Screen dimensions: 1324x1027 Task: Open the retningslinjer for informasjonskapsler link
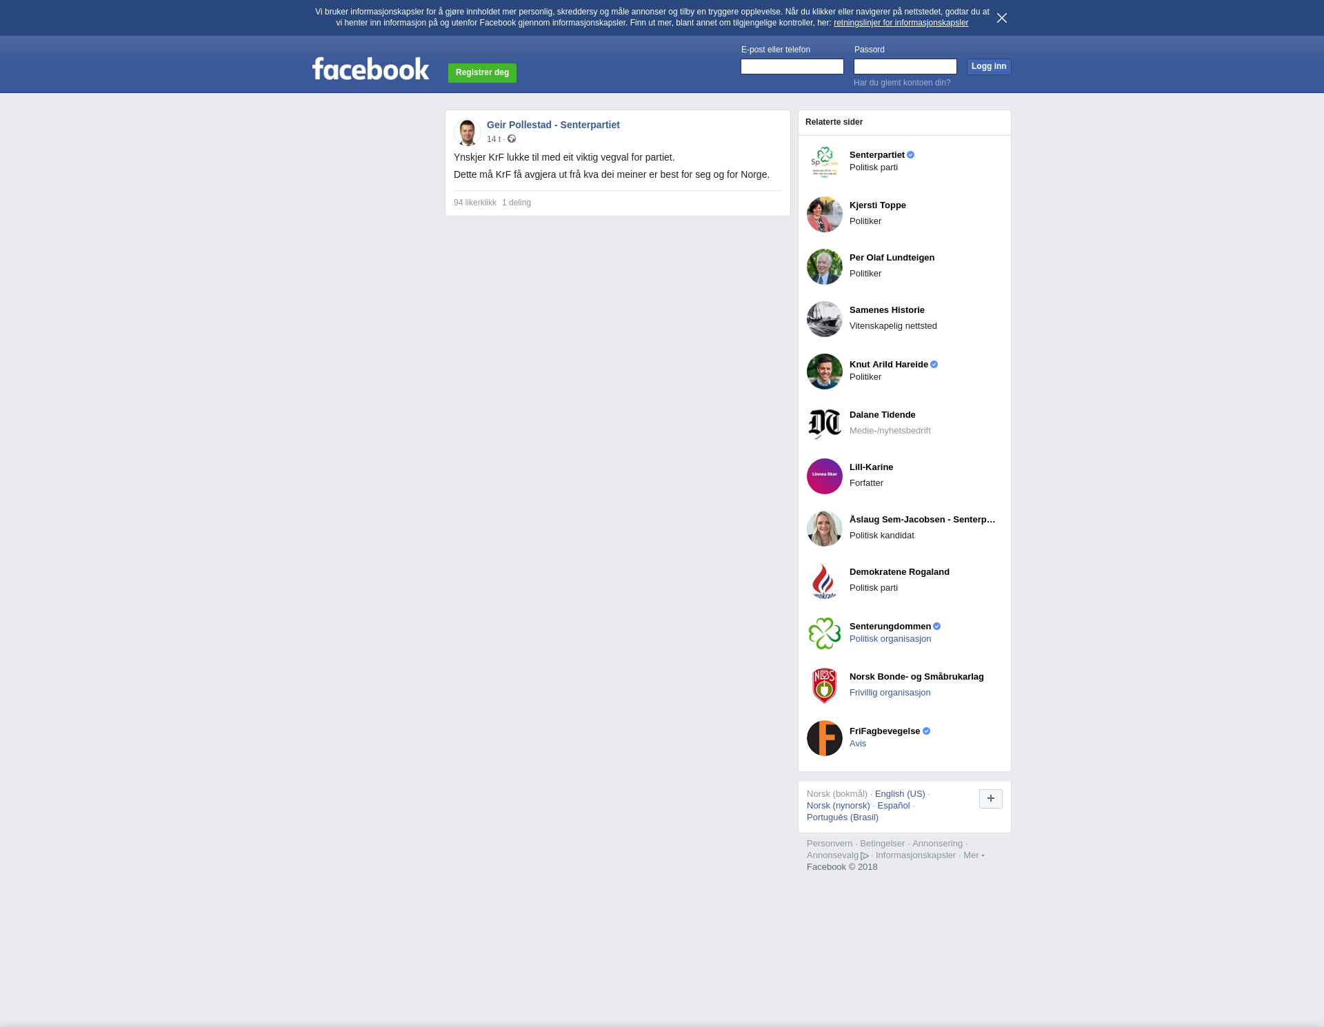point(901,23)
